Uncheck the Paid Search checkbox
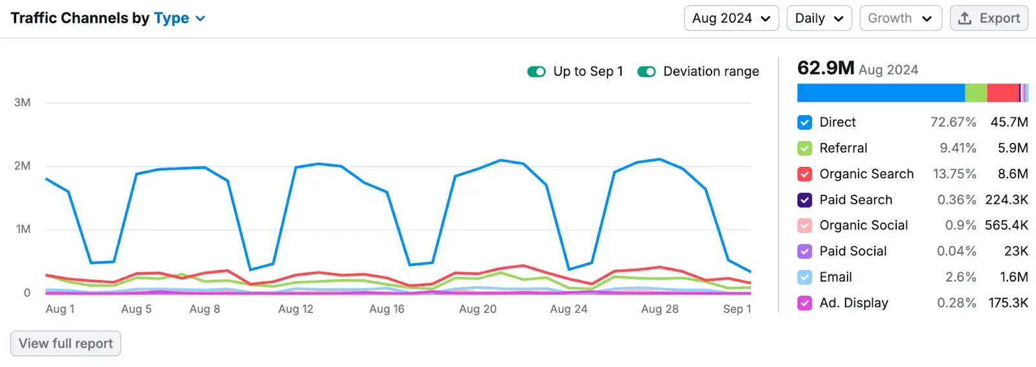This screenshot has width=1036, height=367. 805,200
